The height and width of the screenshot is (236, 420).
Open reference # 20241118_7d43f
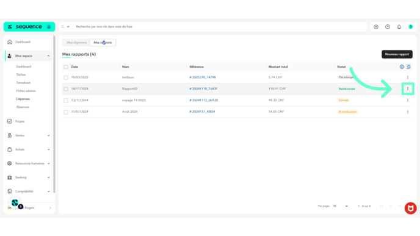[203, 88]
